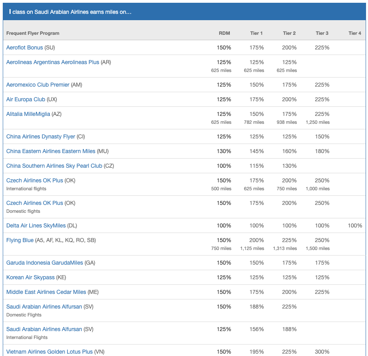Select '1,313 miles' in the Flying Blue row
368x356 pixels.
(x=285, y=248)
